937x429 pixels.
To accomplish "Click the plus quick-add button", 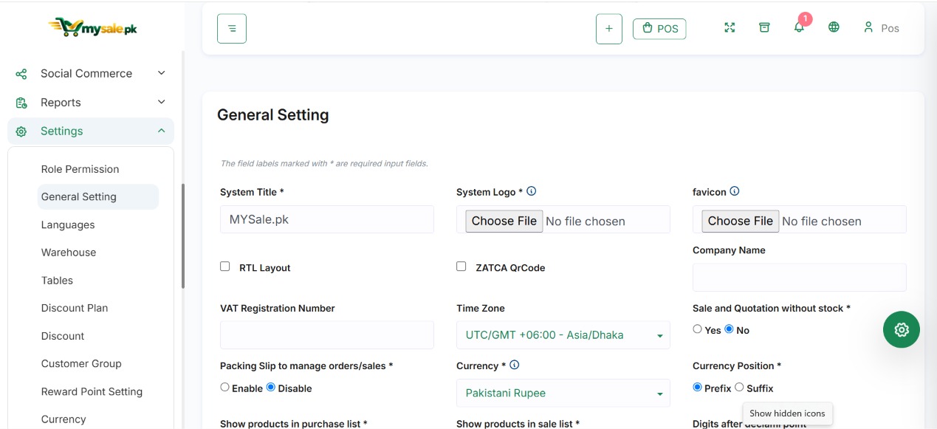I will pyautogui.click(x=609, y=29).
